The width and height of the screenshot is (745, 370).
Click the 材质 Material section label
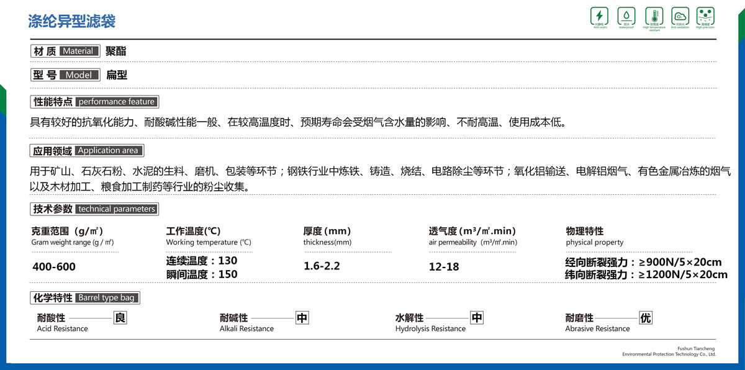coord(65,52)
